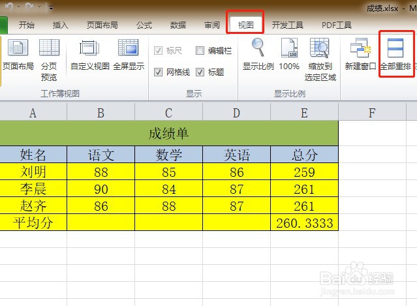Screen dimensions: 417x306
Task: Open the Insert (插入) ribbon tab
Action: 61,25
